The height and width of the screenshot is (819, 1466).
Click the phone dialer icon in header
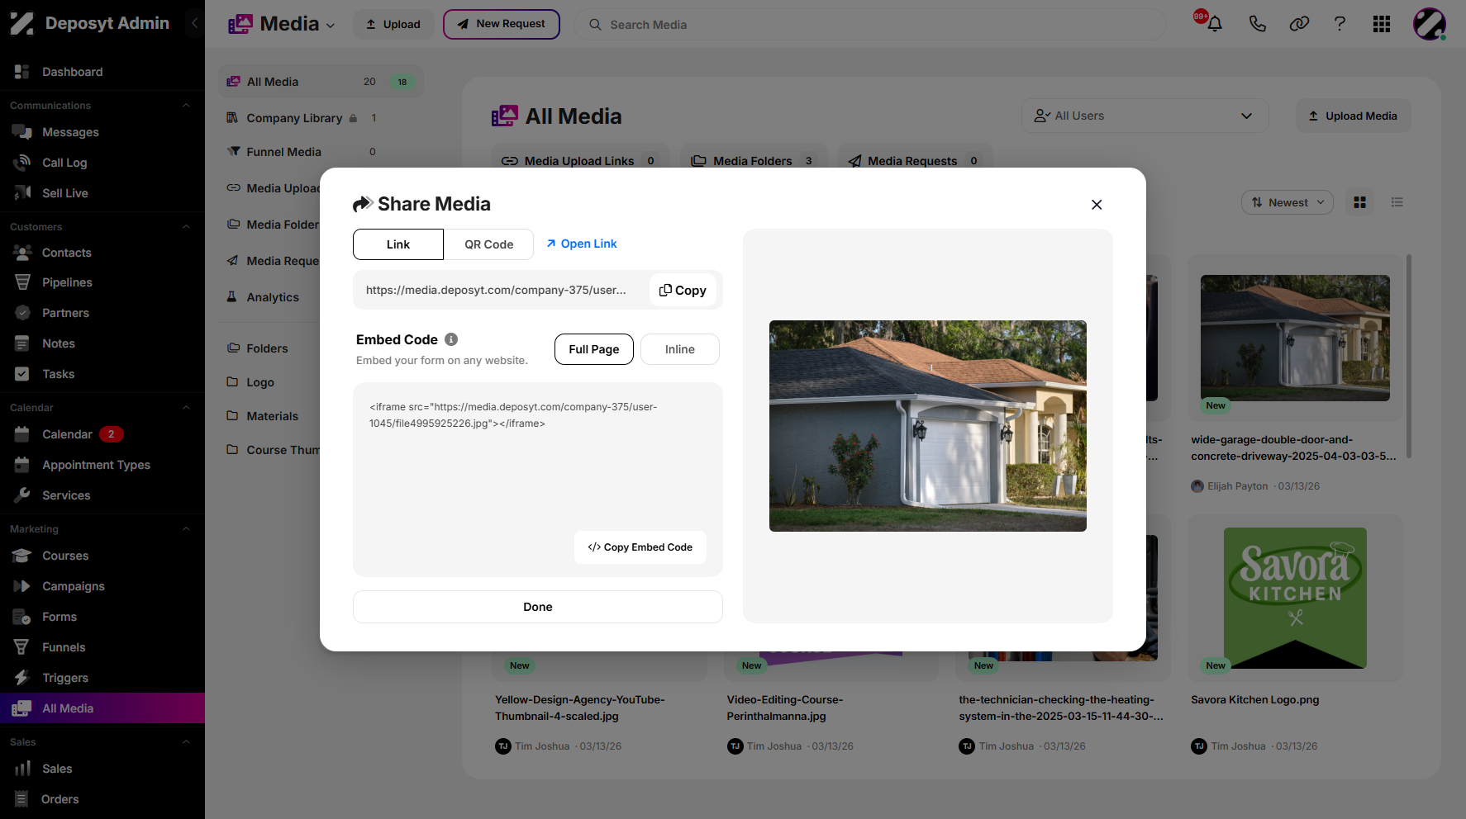1257,24
